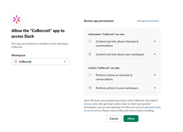Image resolution: width=183 pixels, height=132 pixels.
Task: Click the CoRecruit app logo
Action: coord(17,19)
